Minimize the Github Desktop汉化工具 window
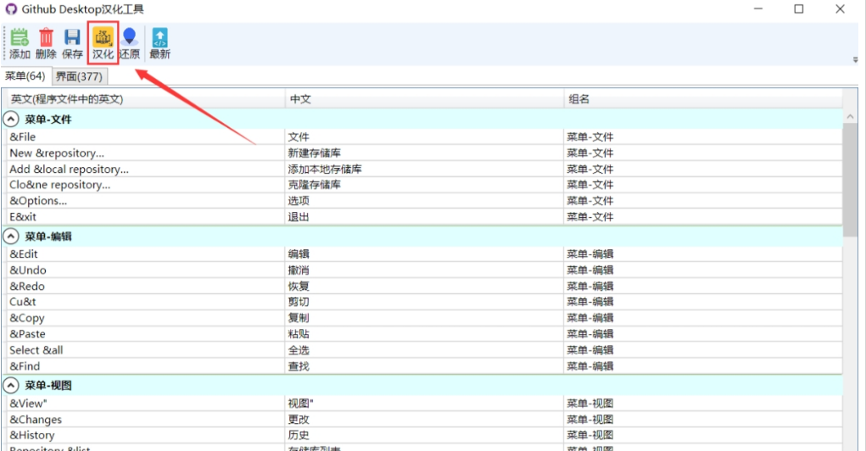Viewport: 866px width, 451px height. pyautogui.click(x=758, y=8)
